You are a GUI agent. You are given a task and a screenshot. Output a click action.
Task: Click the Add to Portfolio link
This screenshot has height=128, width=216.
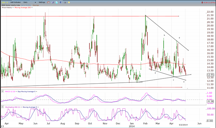pos(26,5)
